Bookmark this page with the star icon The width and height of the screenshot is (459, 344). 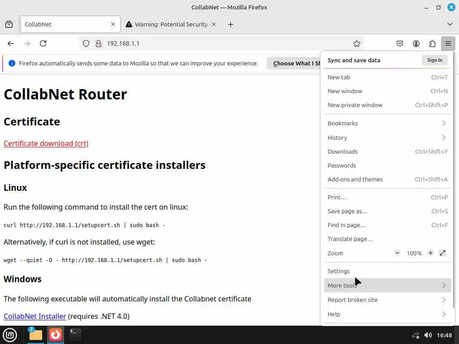356,43
